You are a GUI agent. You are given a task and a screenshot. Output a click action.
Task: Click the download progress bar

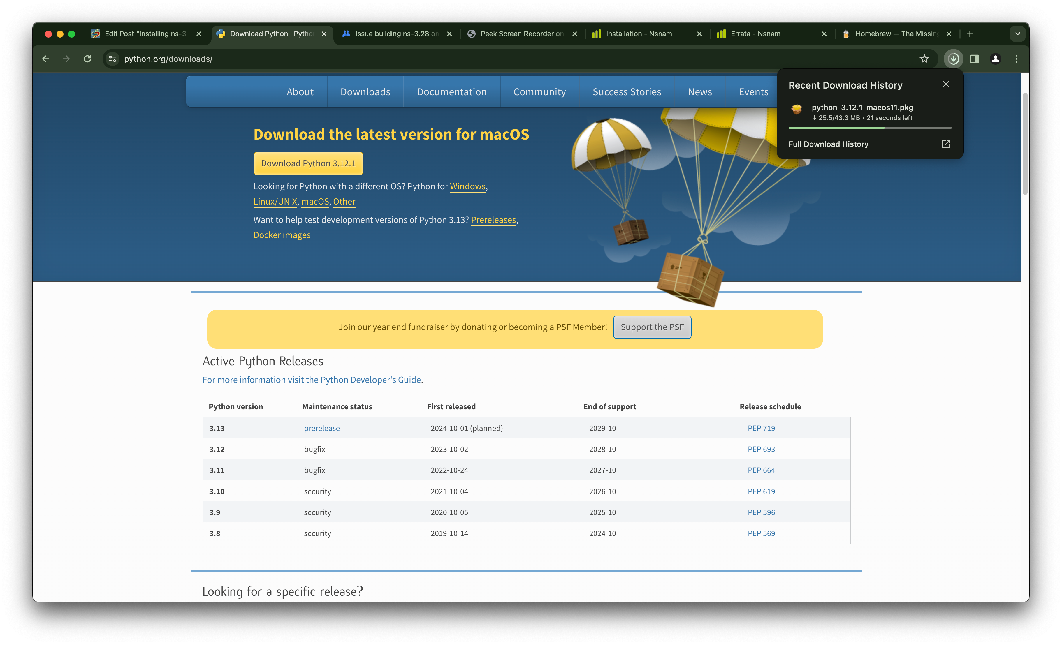(x=870, y=128)
